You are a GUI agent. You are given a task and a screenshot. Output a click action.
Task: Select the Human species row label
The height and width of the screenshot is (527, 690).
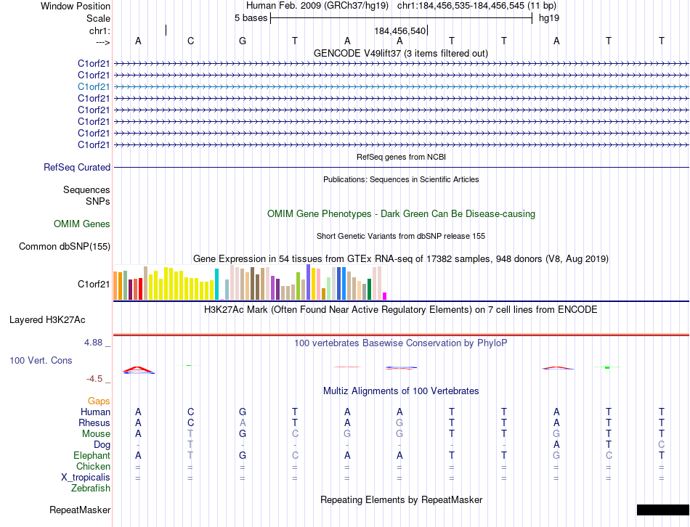click(x=95, y=412)
